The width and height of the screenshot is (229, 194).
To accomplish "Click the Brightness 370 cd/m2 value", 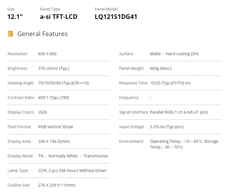I will [54, 68].
